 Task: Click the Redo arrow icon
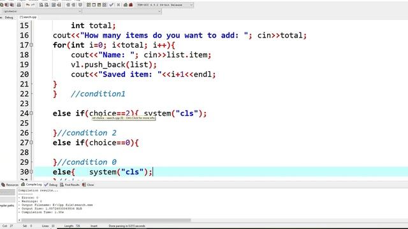coord(33,5)
